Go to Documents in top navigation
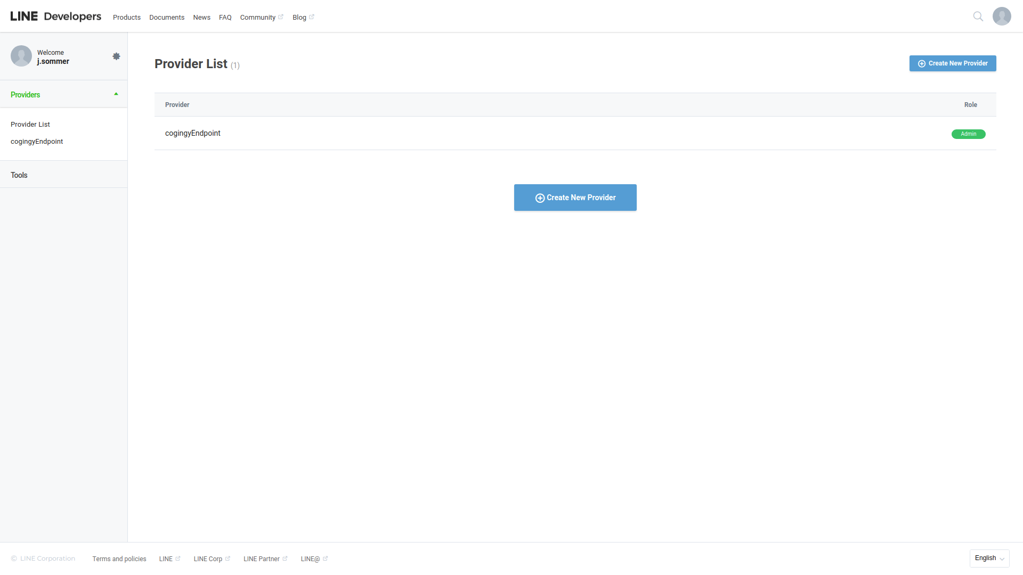 tap(167, 18)
